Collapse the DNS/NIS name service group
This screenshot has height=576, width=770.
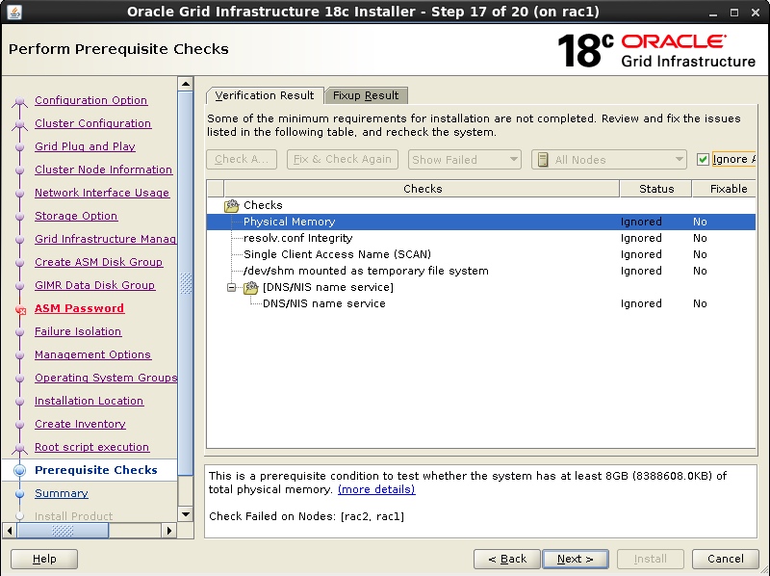click(229, 286)
